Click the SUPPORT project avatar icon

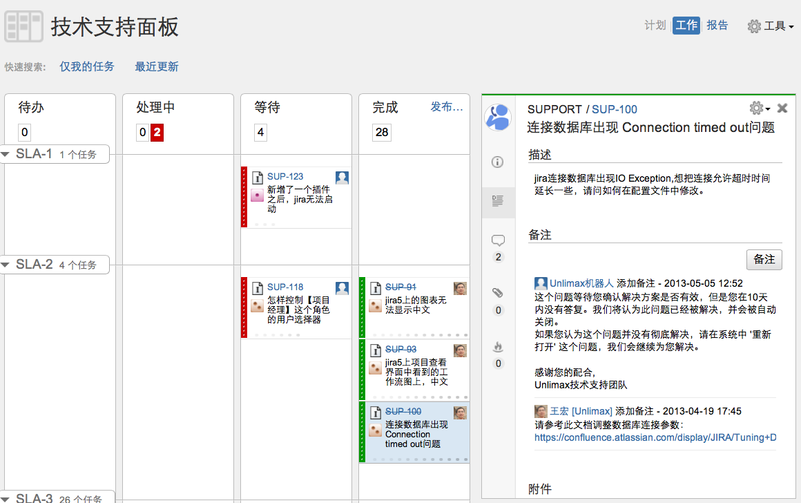pyautogui.click(x=498, y=117)
